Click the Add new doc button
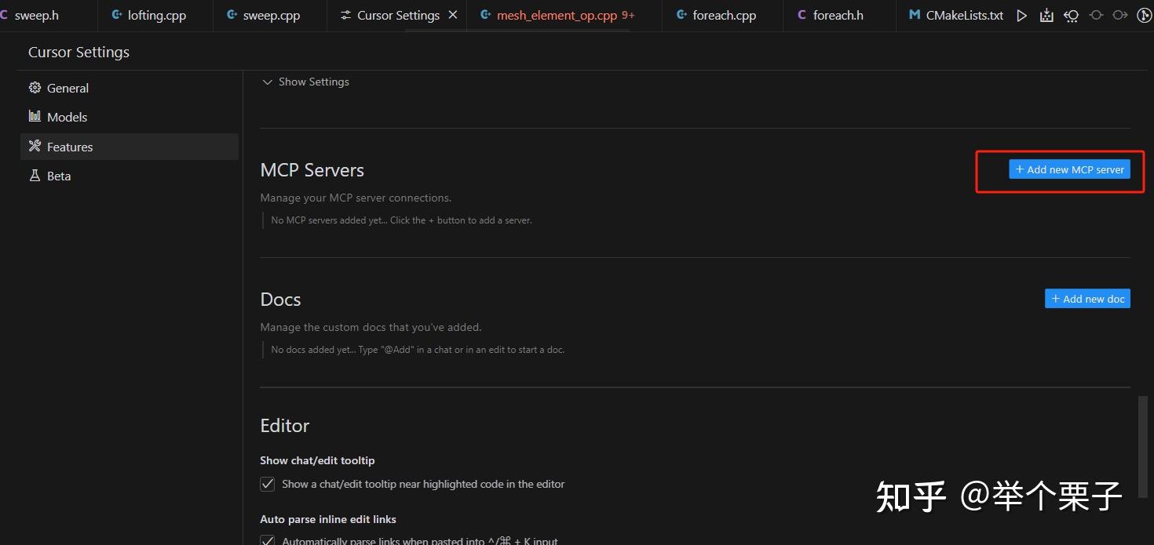The width and height of the screenshot is (1154, 545). 1087,299
